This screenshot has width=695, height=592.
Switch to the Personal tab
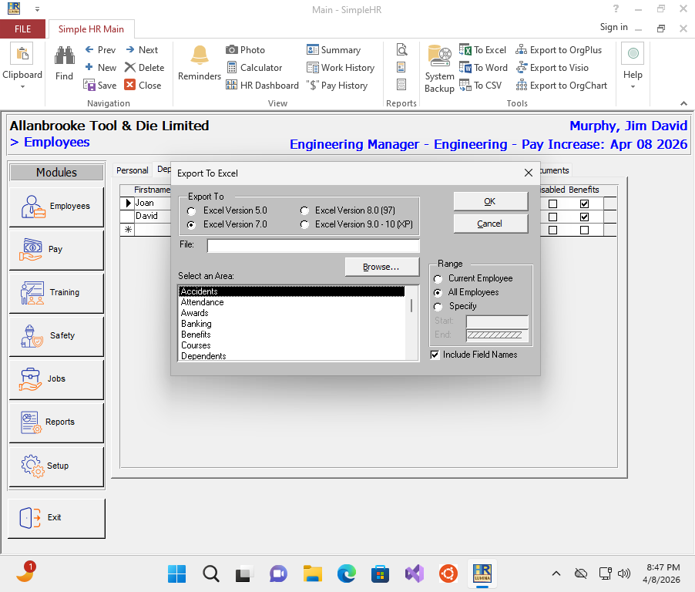pyautogui.click(x=132, y=170)
